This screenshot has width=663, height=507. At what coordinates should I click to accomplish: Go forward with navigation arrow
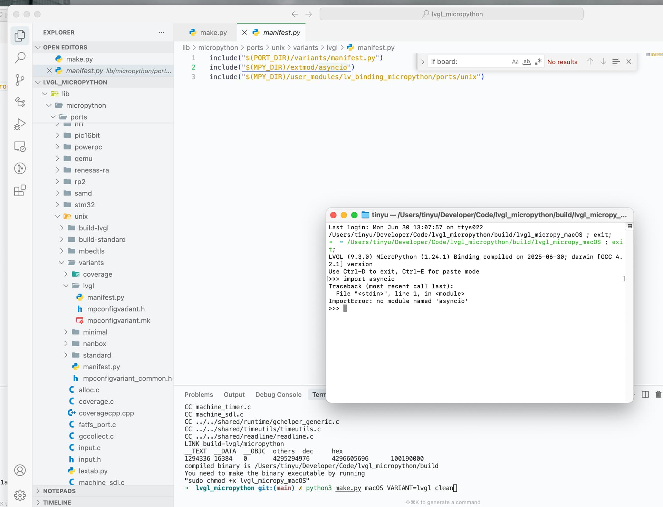309,14
